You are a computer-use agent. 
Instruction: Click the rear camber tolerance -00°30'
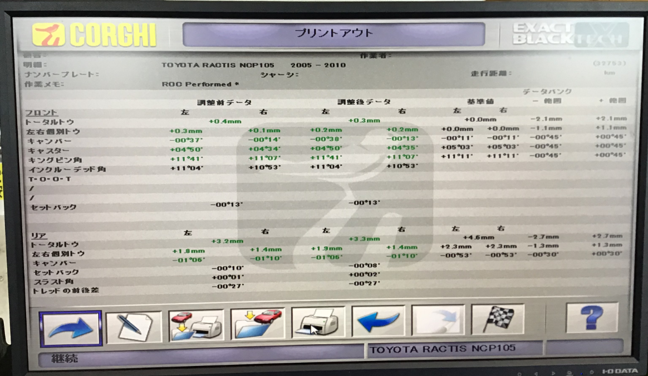pos(543,255)
